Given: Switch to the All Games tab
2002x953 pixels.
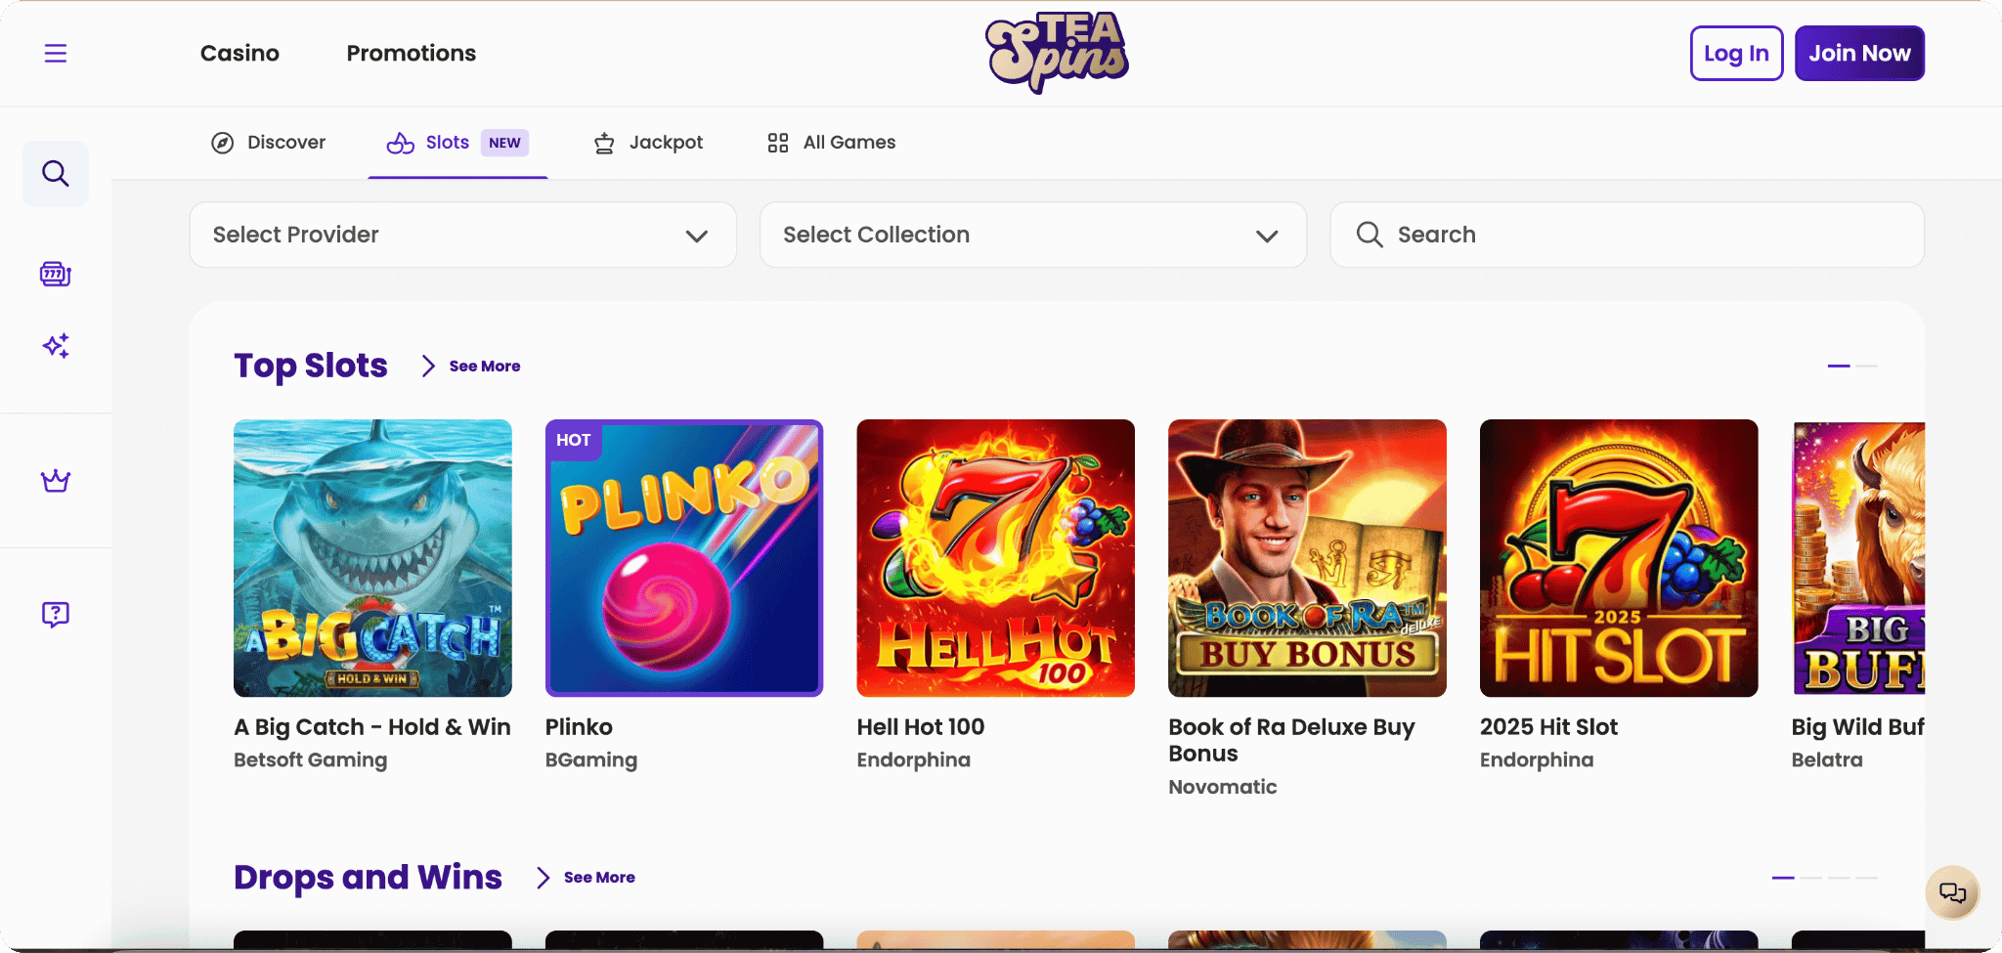Looking at the screenshot, I should (x=831, y=143).
